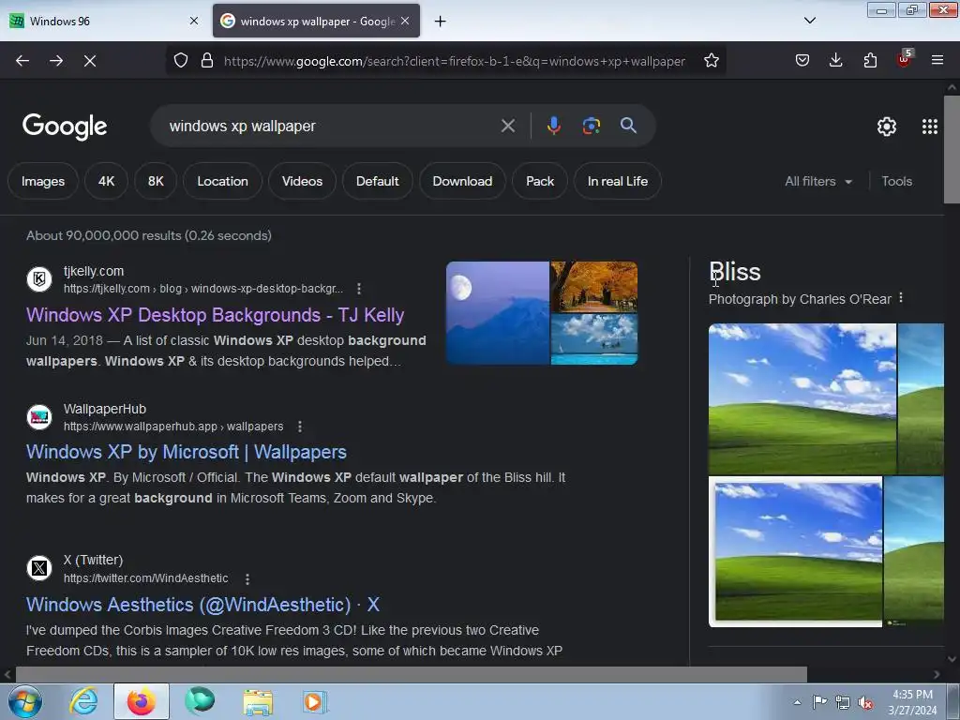
Task: Open Google quick settings gear
Action: click(x=887, y=127)
